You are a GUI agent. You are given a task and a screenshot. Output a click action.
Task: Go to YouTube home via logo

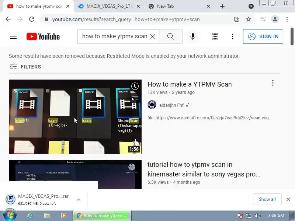click(43, 36)
